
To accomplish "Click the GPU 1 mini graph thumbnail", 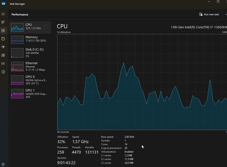I will [x=17, y=94].
